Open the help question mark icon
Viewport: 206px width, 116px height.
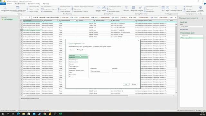pyautogui.click(x=205, y=4)
